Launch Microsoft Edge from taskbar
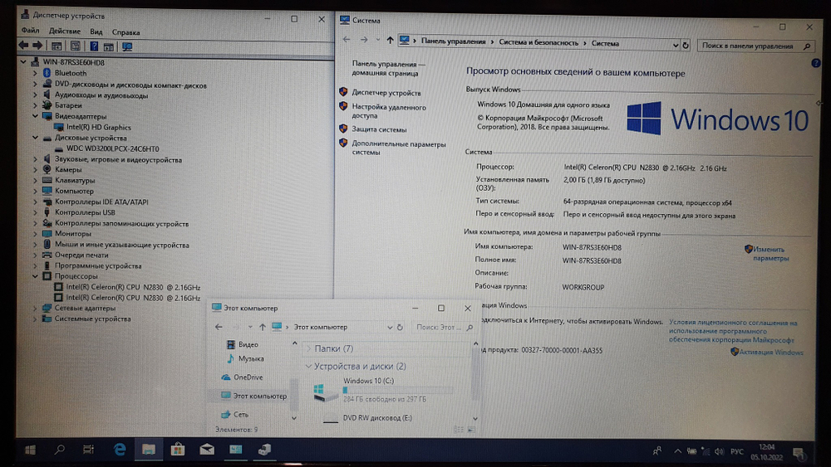 tap(120, 450)
